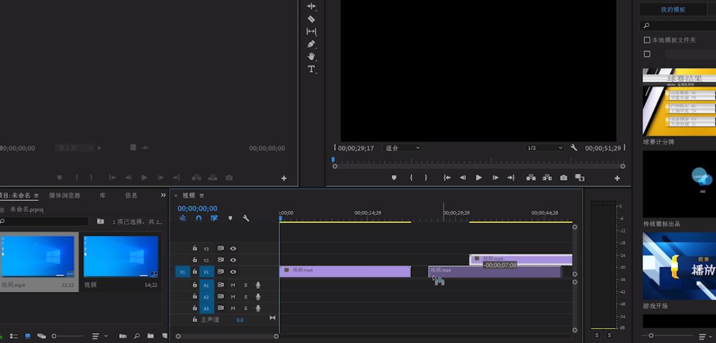The height and width of the screenshot is (343, 716).
Task: Hide track V3 with eye icon
Action: (x=233, y=249)
